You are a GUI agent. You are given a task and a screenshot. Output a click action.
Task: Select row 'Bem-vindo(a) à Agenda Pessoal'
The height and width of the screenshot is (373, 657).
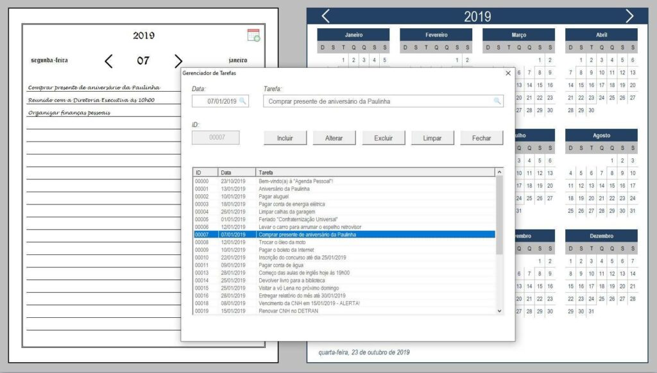pos(344,181)
